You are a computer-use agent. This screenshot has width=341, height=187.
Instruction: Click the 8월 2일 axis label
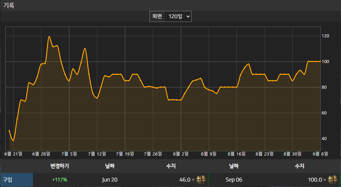pos(181,154)
